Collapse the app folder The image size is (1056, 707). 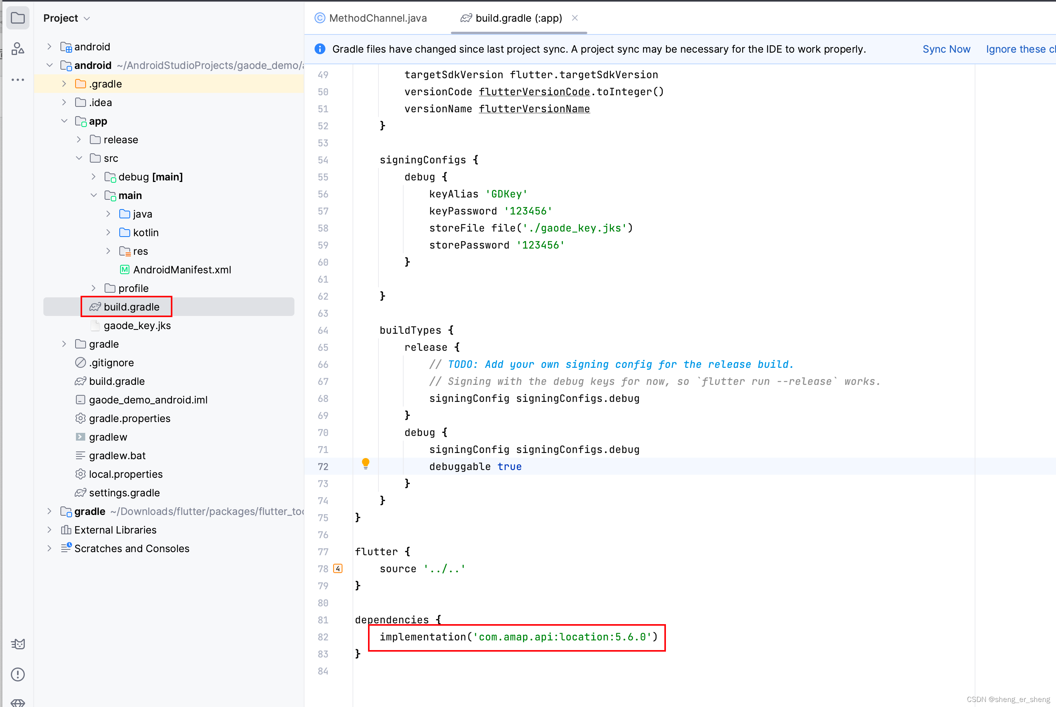(64, 121)
